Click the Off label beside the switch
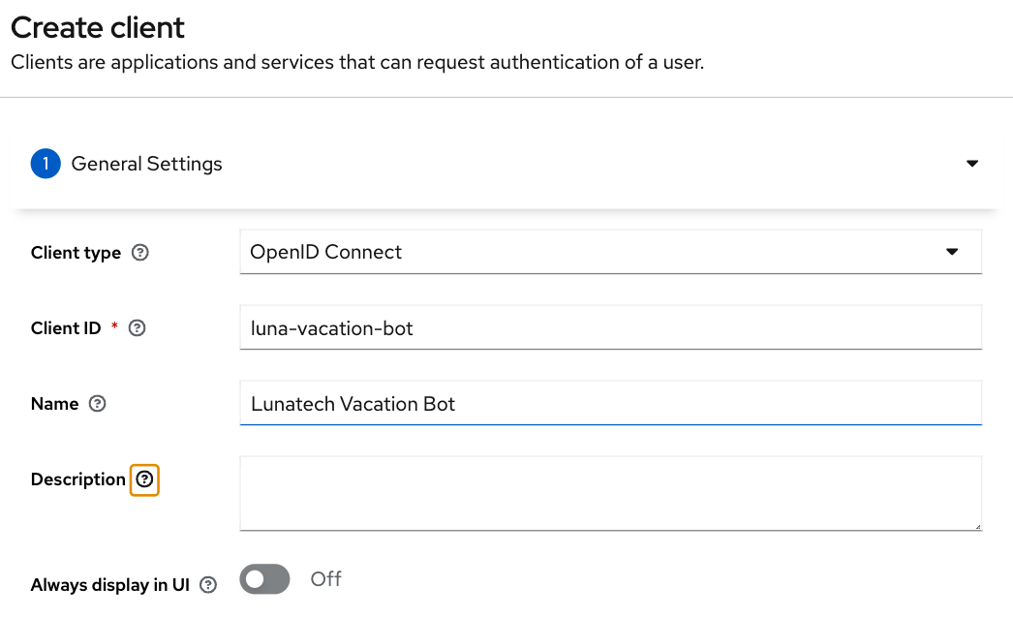The height and width of the screenshot is (618, 1013). (x=325, y=579)
